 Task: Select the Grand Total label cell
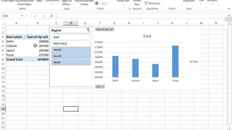(16, 59)
